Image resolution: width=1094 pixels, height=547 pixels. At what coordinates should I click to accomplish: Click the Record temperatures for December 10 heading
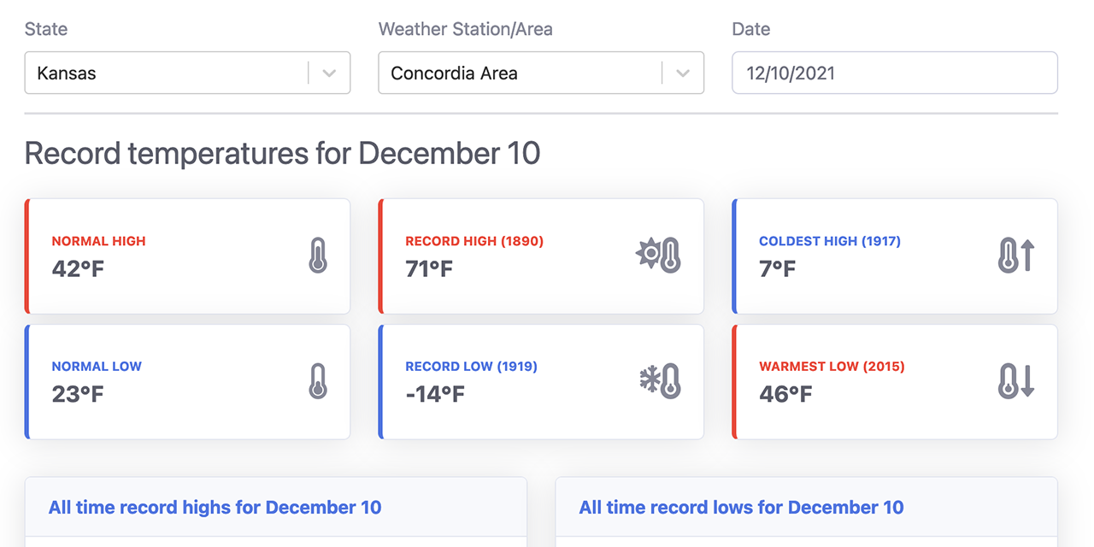(282, 154)
